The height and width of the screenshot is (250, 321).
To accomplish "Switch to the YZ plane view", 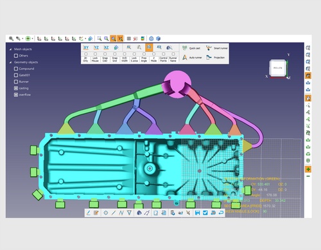I will tap(96, 48).
